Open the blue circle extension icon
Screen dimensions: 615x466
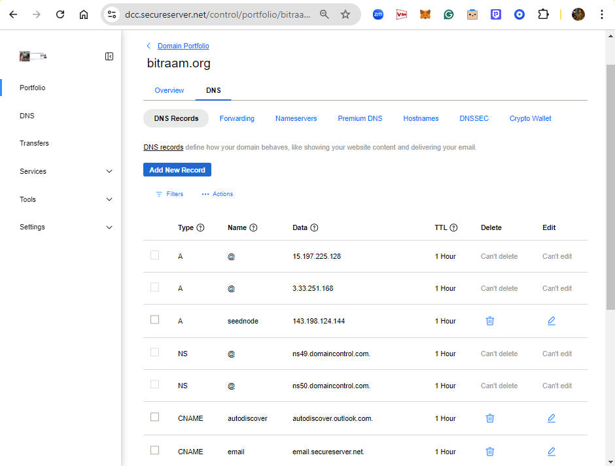click(519, 14)
